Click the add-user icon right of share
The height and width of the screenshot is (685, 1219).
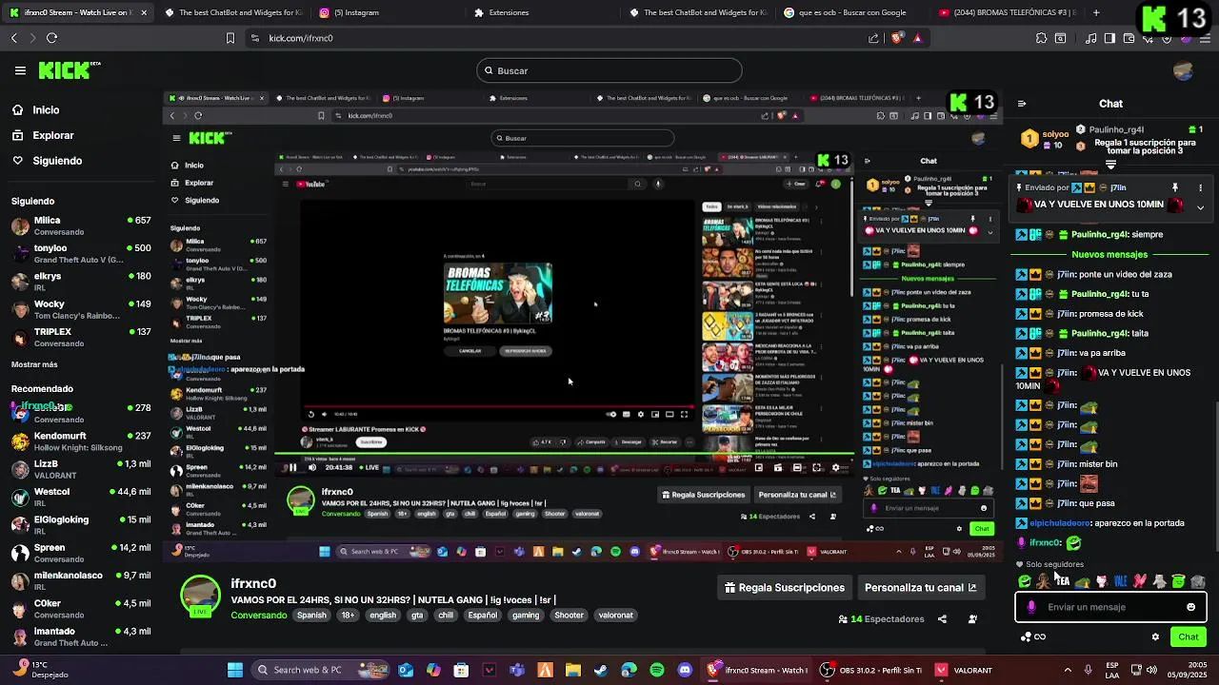tap(972, 619)
